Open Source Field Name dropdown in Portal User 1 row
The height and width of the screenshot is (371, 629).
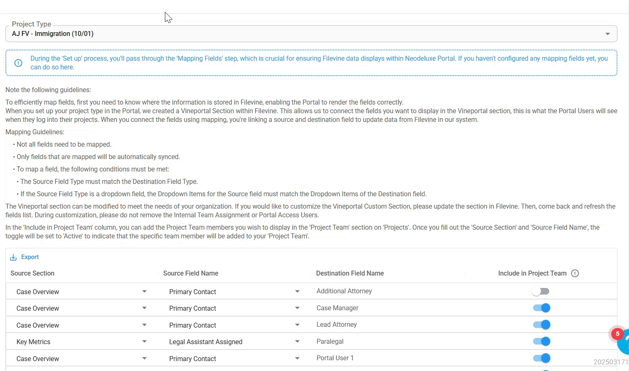pos(234,359)
